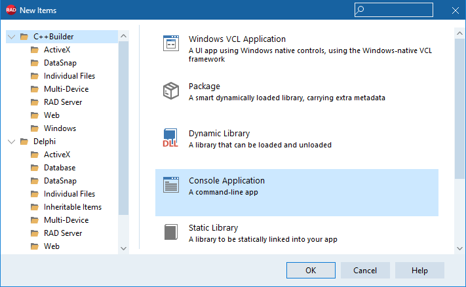Click tree scrollbar up arrow
The height and width of the screenshot is (287, 466).
124,36
